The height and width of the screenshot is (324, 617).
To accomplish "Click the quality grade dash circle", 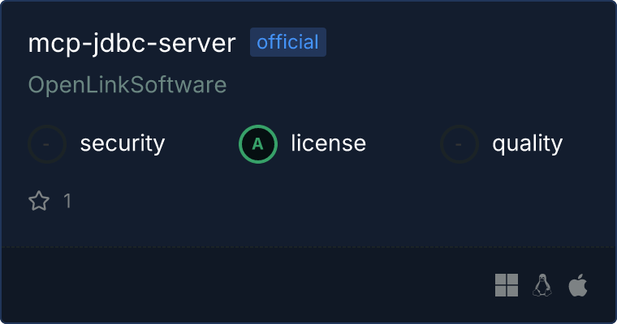I will click(460, 144).
